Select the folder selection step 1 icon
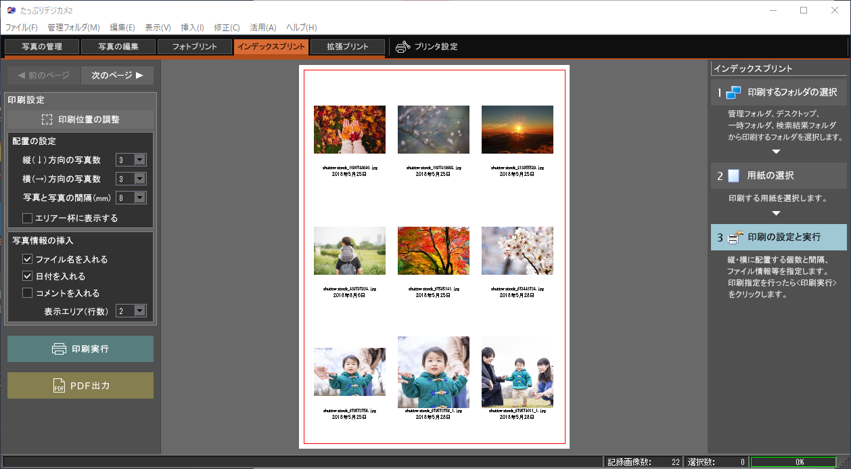Image resolution: width=851 pixels, height=469 pixels. coord(733,93)
